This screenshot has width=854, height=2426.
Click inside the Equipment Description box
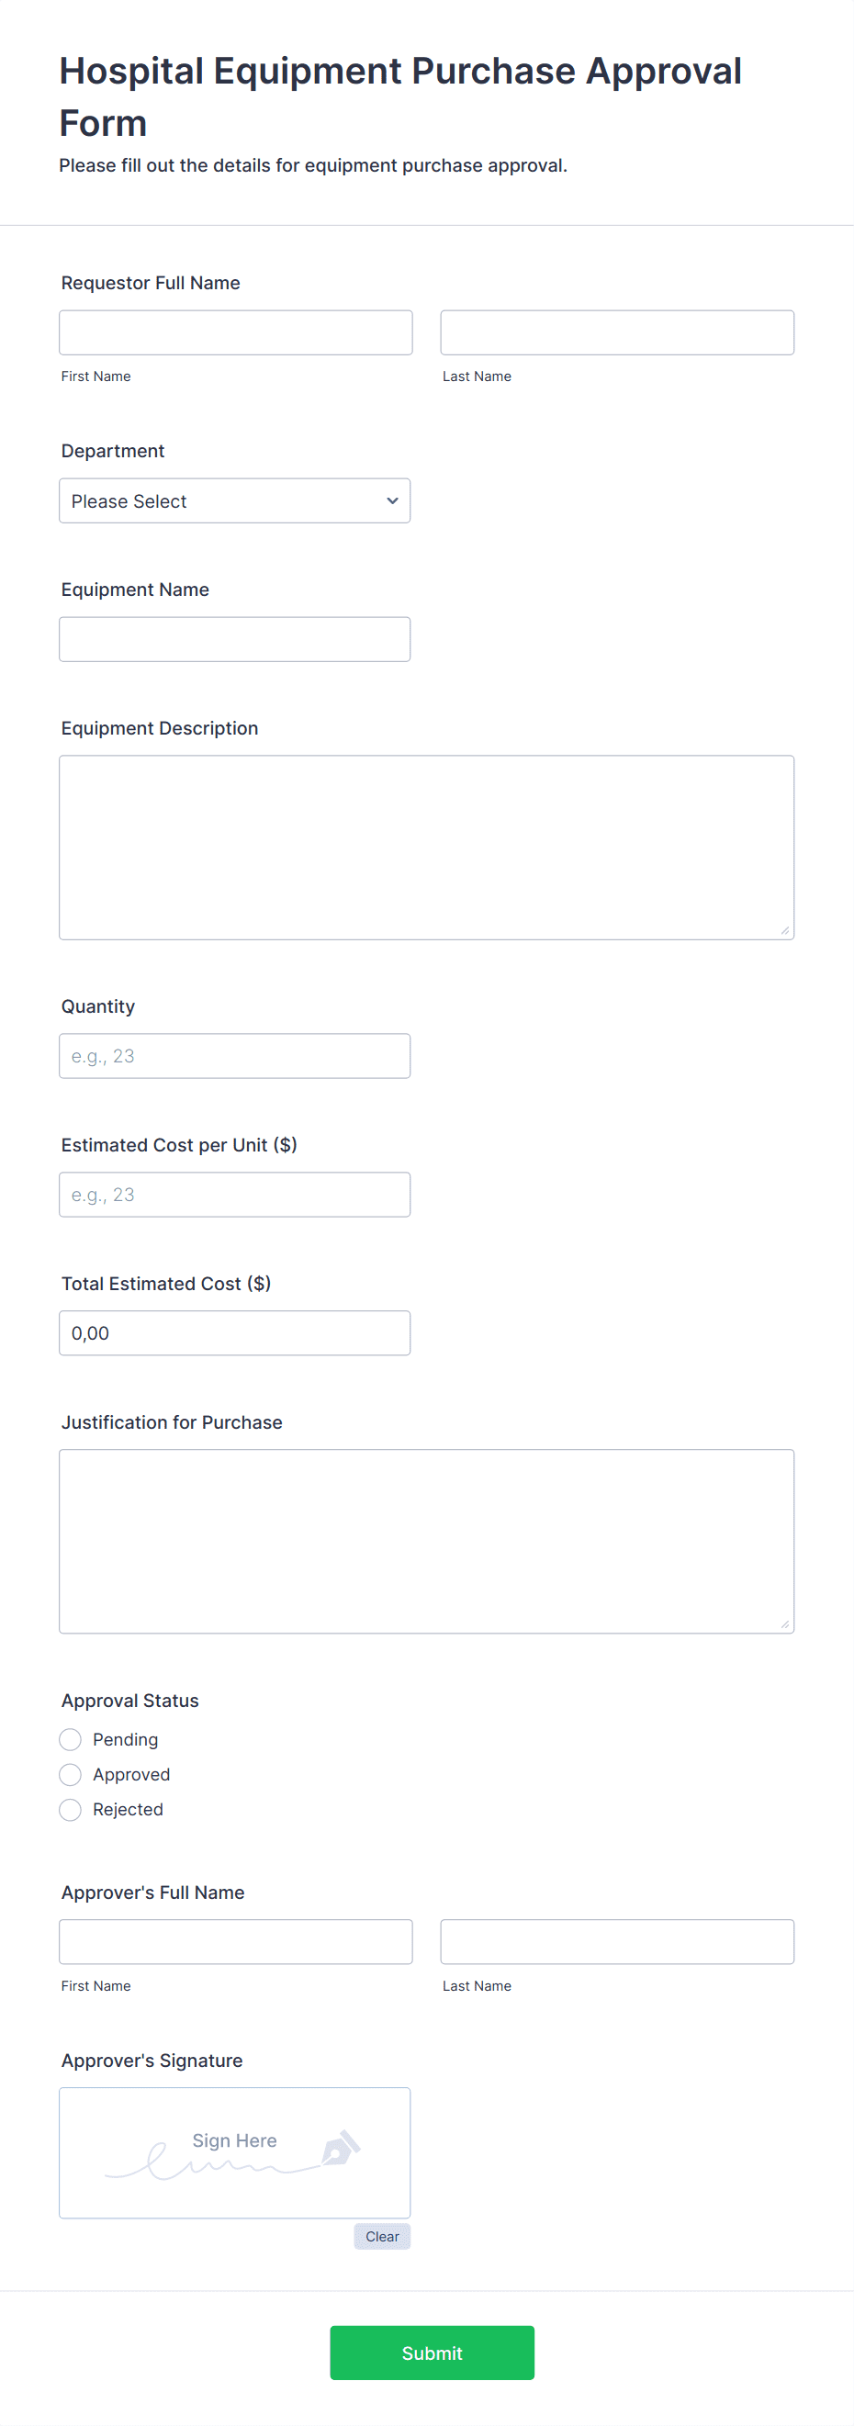click(426, 847)
